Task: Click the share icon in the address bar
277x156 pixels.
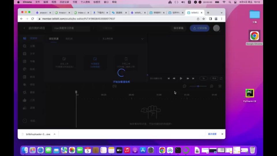Action: pos(198,19)
